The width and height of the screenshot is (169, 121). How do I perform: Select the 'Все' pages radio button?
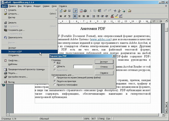click(55, 63)
